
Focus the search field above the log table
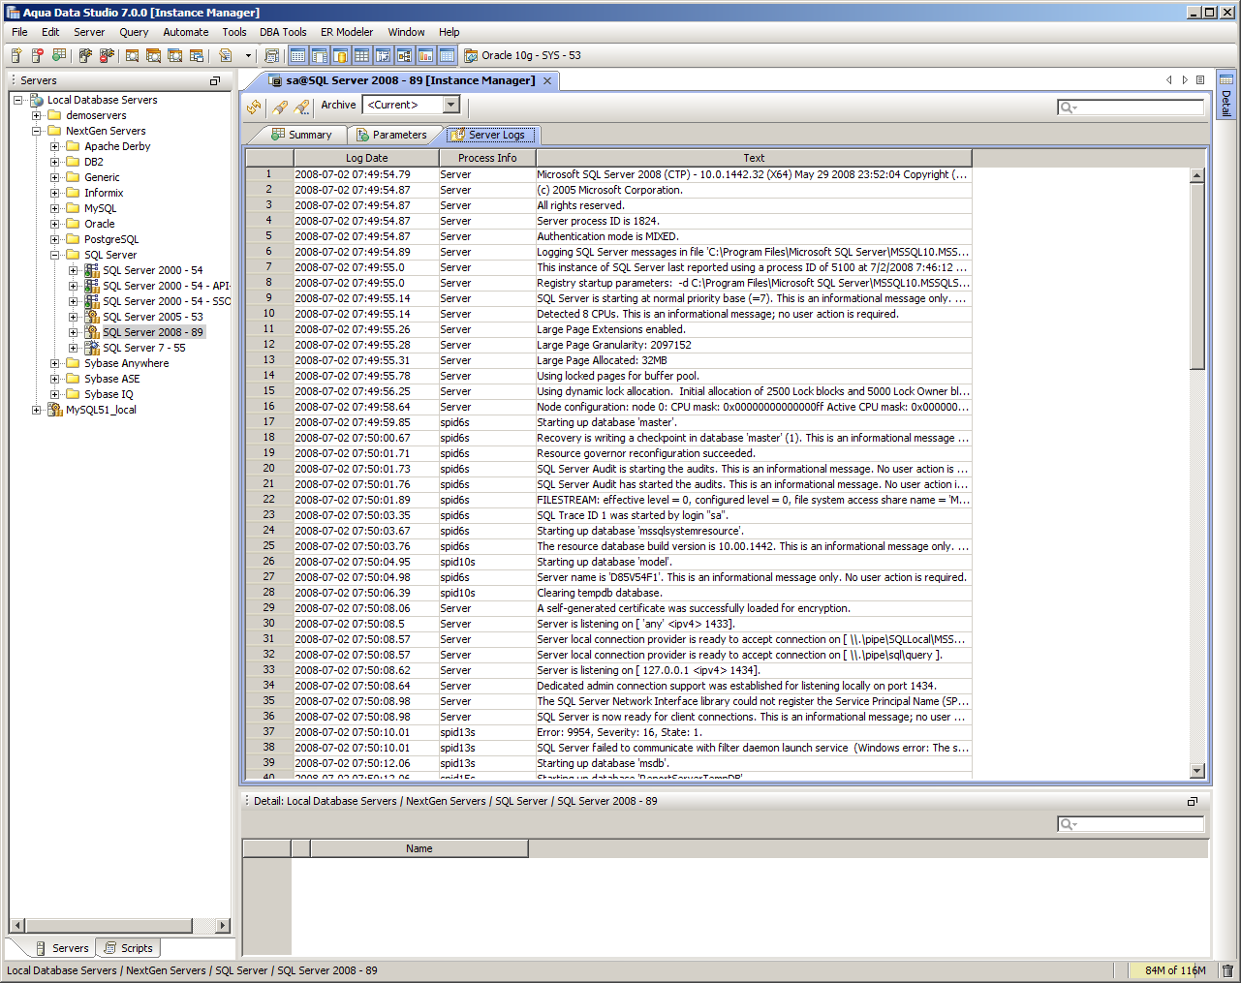pyautogui.click(x=1131, y=108)
